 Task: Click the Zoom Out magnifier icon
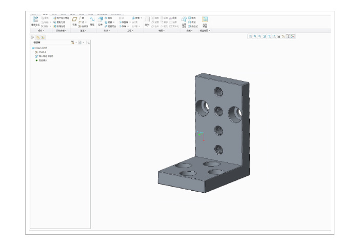260,37
